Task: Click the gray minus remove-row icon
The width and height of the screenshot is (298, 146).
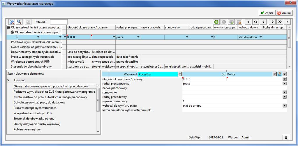Action: pos(224,22)
